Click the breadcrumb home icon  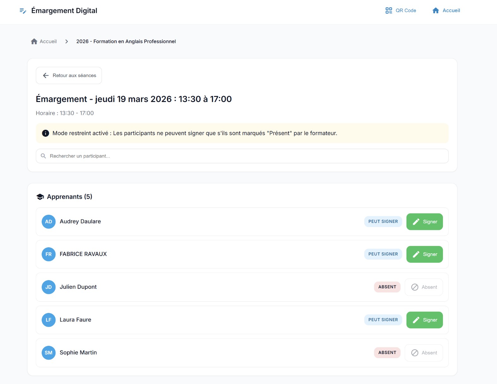tap(34, 41)
